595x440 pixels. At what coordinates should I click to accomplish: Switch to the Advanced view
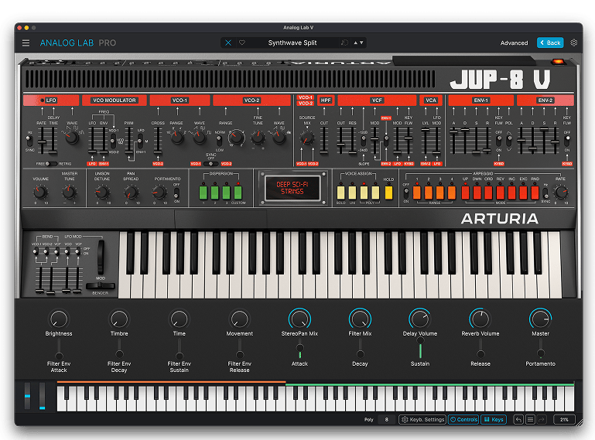(x=514, y=43)
